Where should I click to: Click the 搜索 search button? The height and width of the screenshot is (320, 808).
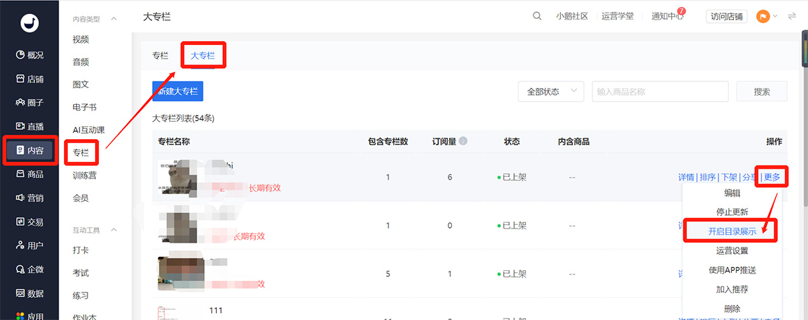[762, 91]
